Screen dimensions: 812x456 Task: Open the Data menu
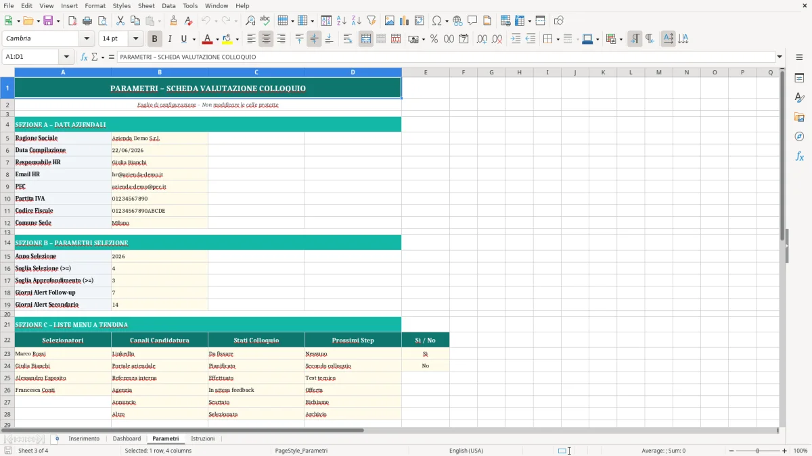(x=168, y=5)
